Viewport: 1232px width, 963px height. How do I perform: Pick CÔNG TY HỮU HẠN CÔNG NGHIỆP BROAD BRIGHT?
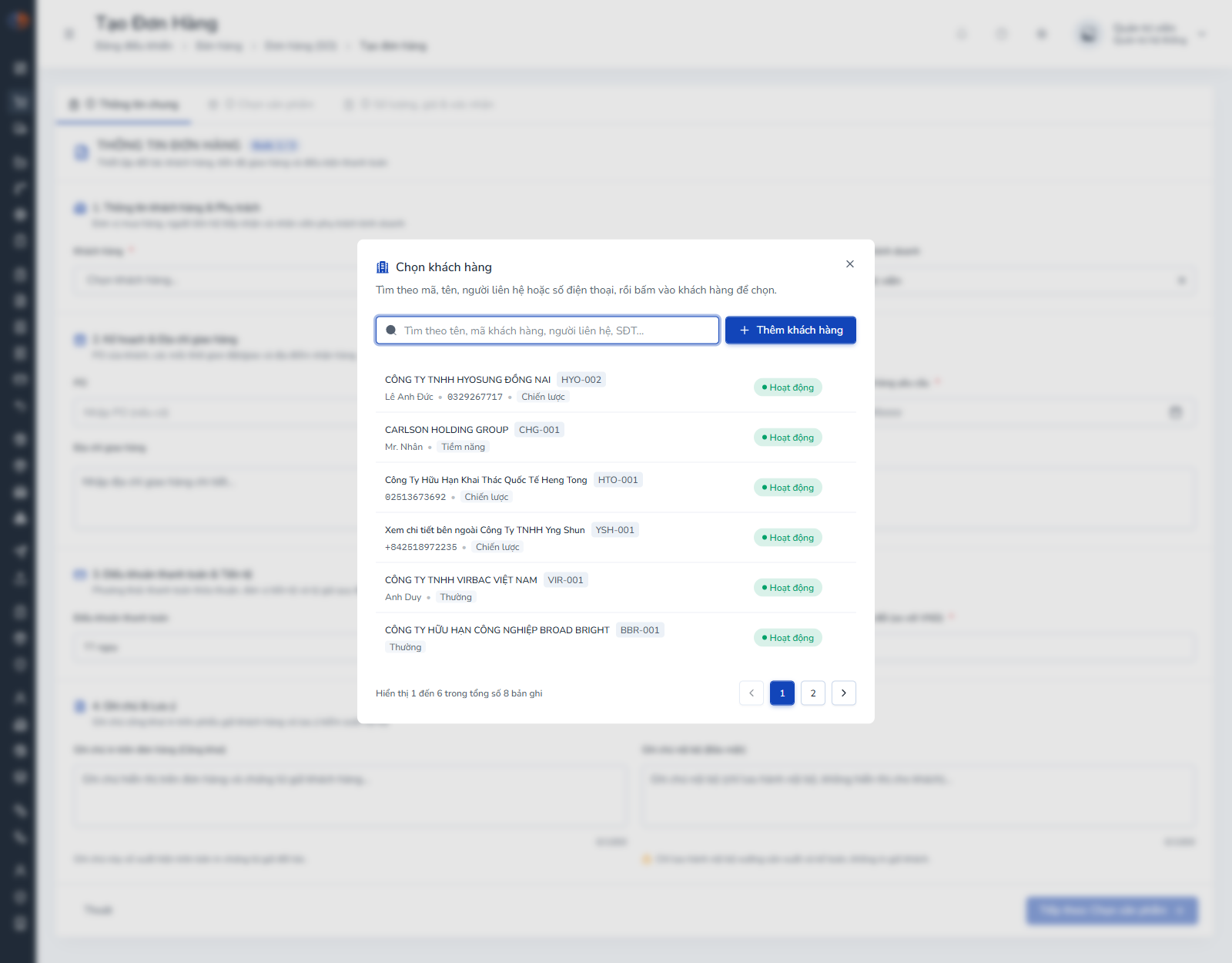click(616, 638)
